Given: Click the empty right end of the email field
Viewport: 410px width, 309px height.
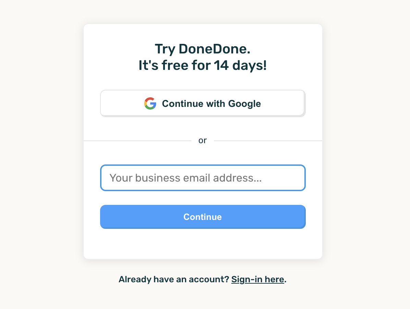Looking at the screenshot, I should pos(288,178).
